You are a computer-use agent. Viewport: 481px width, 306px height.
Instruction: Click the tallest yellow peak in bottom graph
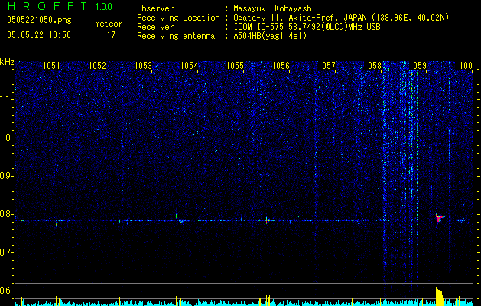[x=436, y=296]
